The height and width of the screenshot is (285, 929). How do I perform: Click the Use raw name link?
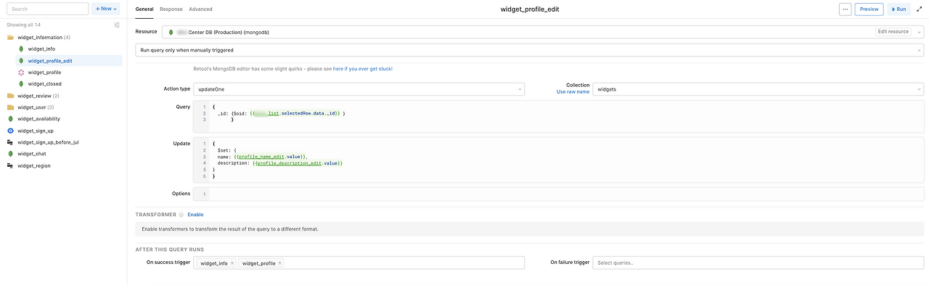[573, 92]
